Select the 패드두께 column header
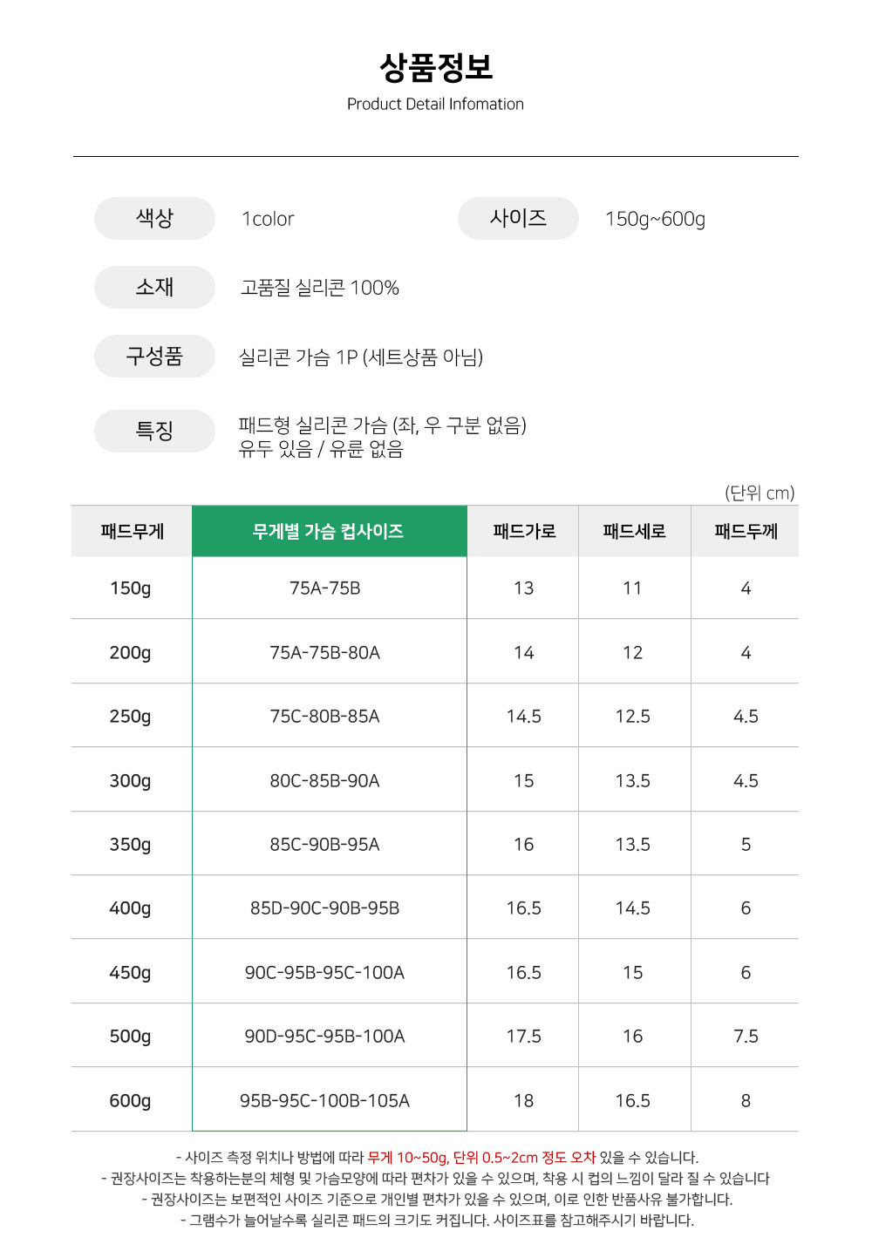Screen dimensions: 872x1258 (x=746, y=531)
